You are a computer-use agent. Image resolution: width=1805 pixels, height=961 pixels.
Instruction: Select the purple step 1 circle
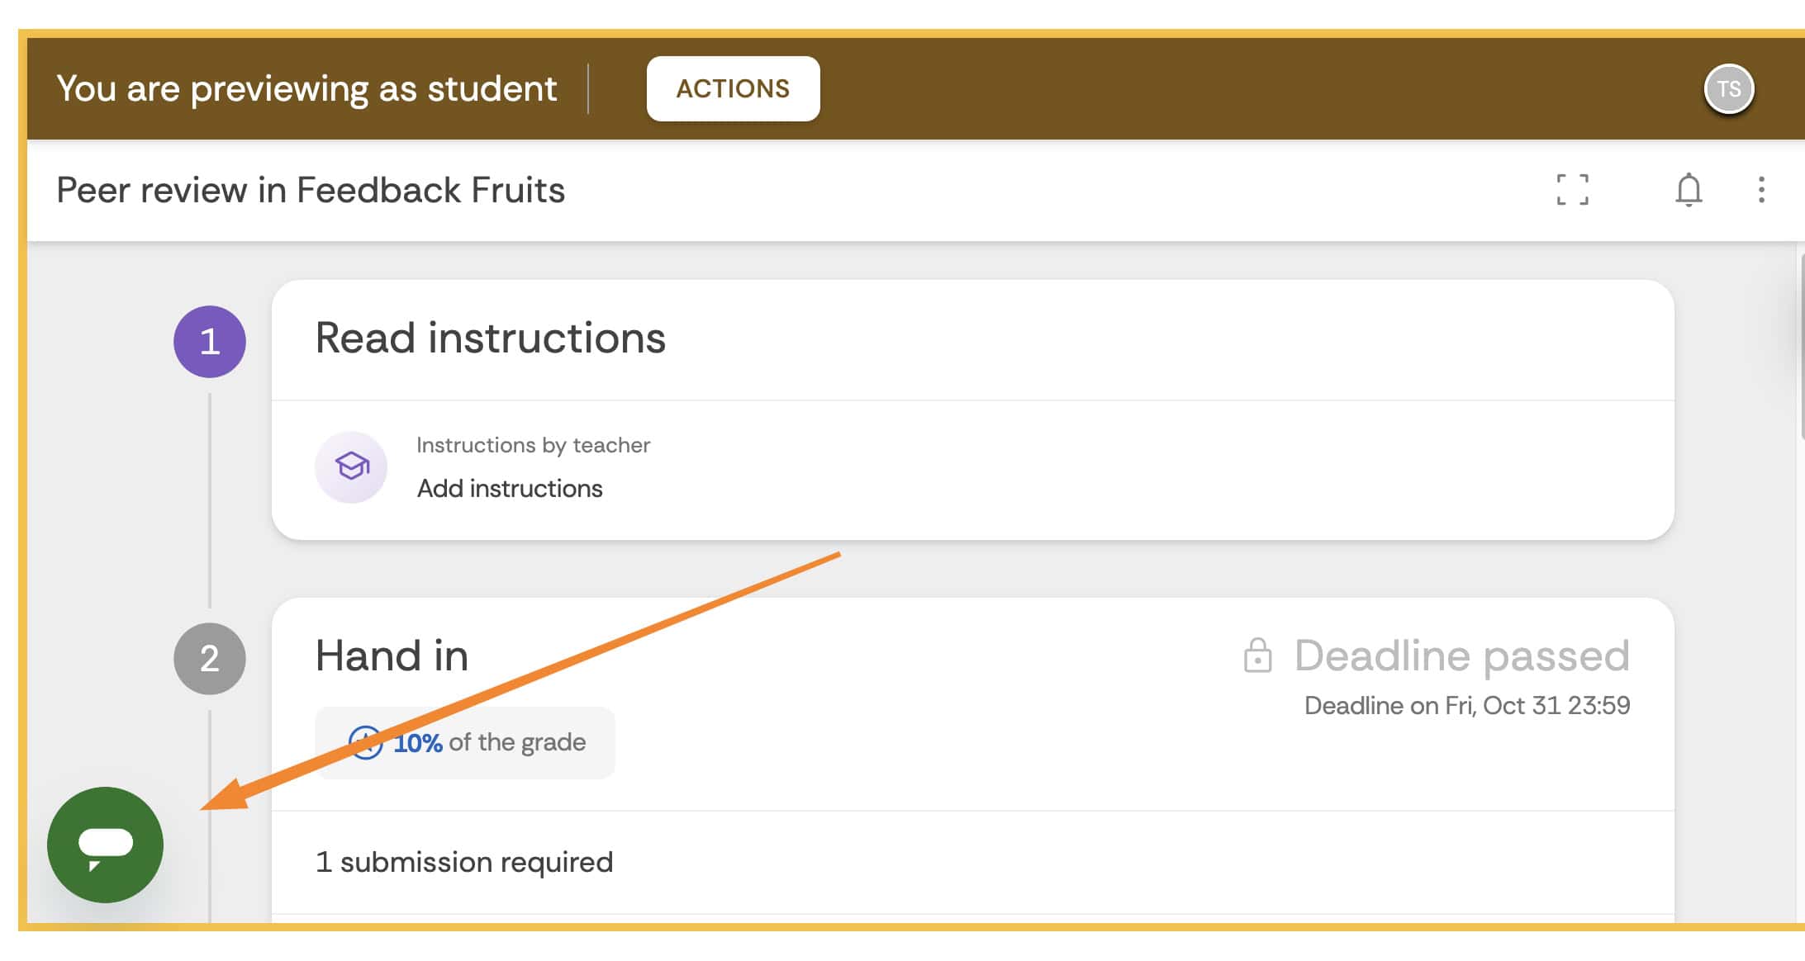(210, 342)
